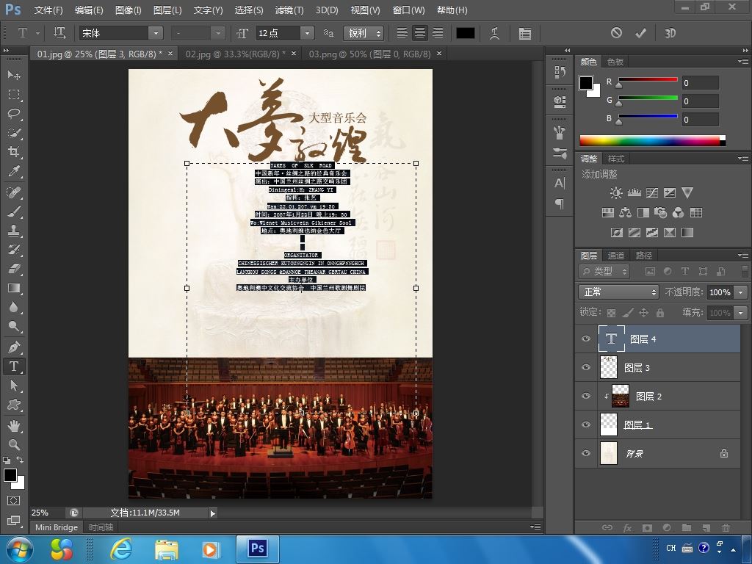The width and height of the screenshot is (752, 564).
Task: Select the Move tool
Action: [14, 76]
